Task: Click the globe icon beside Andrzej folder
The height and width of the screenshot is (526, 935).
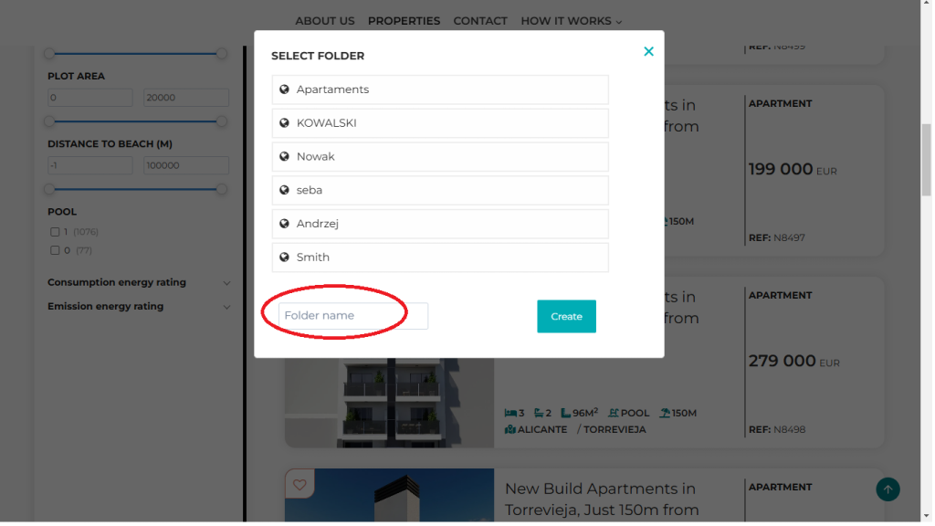Action: tap(285, 224)
